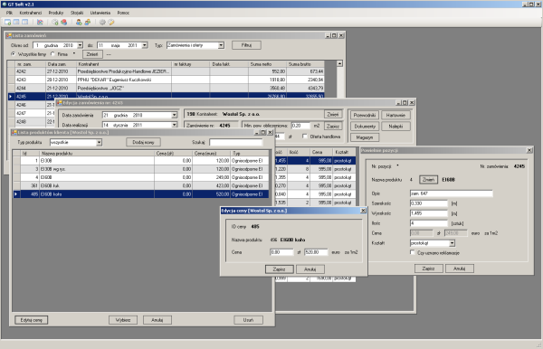Click the Szukaj search field
This screenshot has height=349, width=543.
[x=236, y=142]
